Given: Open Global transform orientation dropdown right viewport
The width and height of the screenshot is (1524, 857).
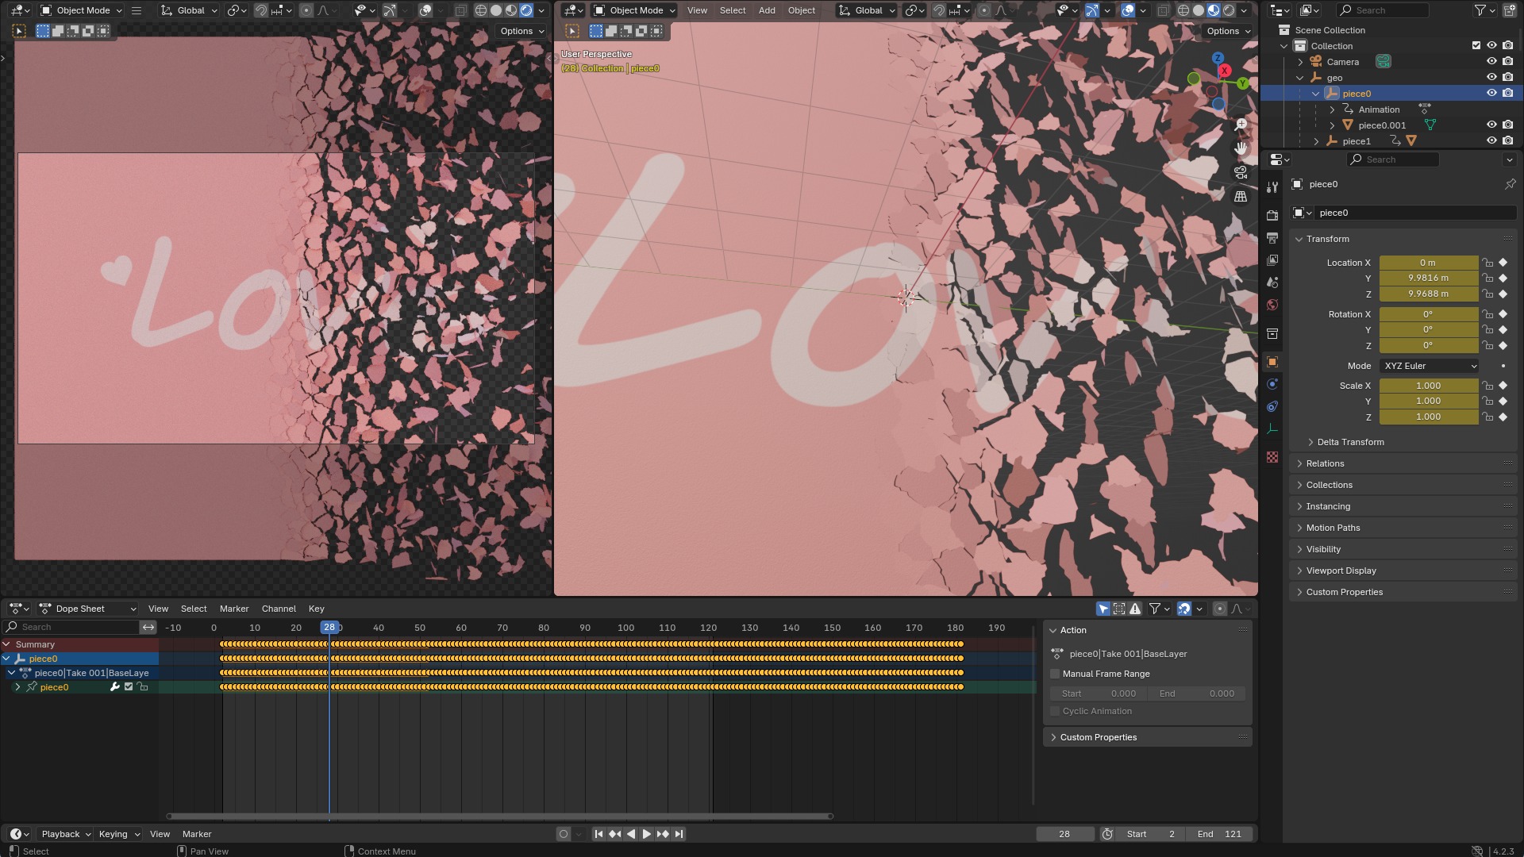Looking at the screenshot, I should coord(868,10).
